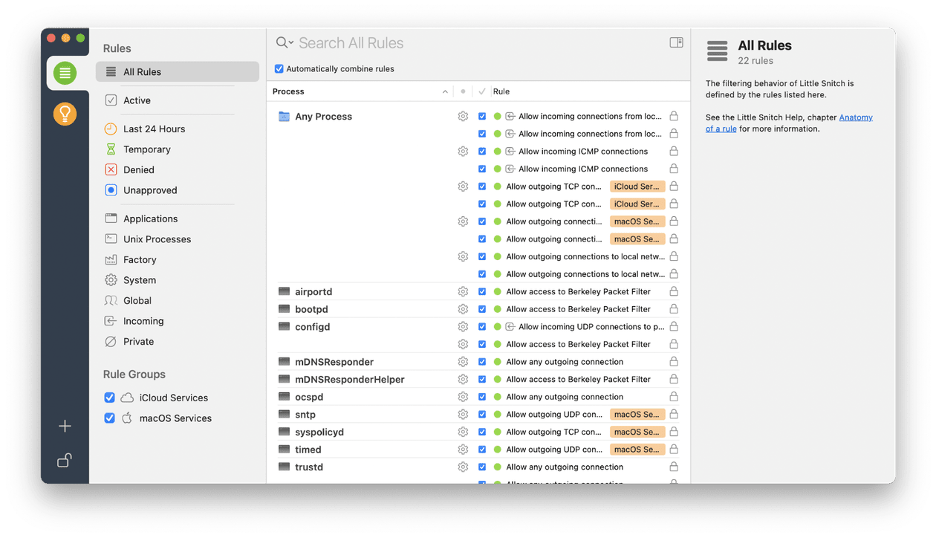
Task: Open the Anatomy of a rule help link
Action: click(x=789, y=123)
